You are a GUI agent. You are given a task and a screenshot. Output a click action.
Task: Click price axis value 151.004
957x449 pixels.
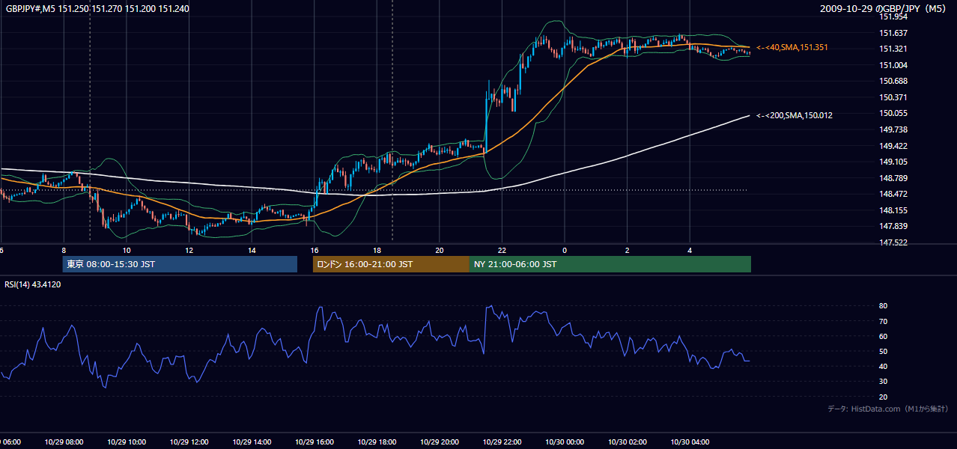[894, 65]
